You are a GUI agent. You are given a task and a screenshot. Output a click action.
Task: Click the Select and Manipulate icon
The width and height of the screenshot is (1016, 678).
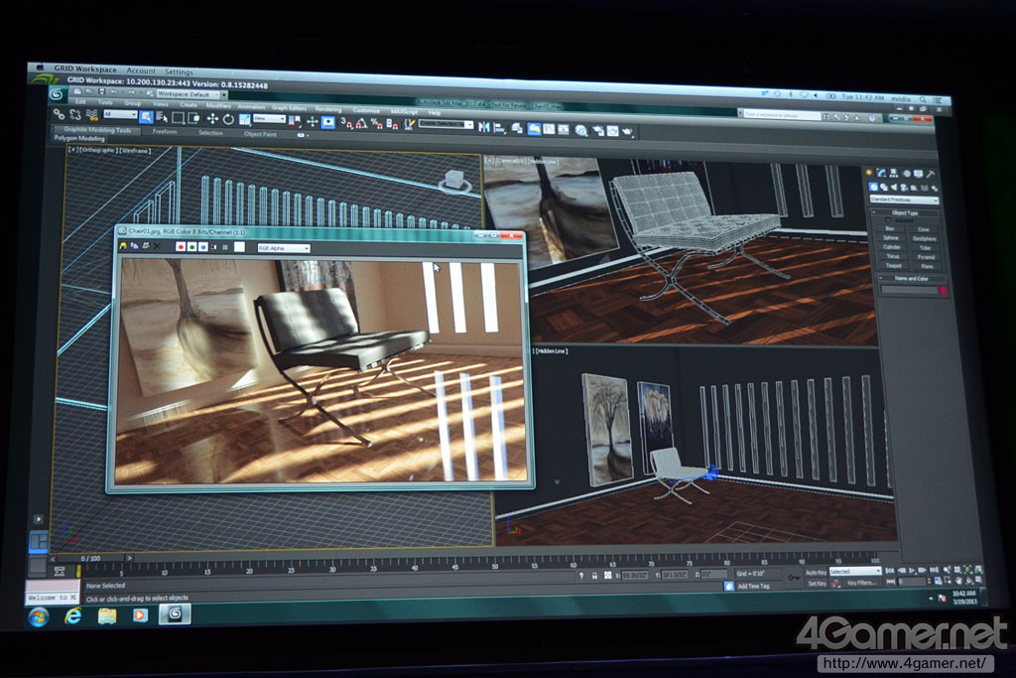pyautogui.click(x=313, y=121)
